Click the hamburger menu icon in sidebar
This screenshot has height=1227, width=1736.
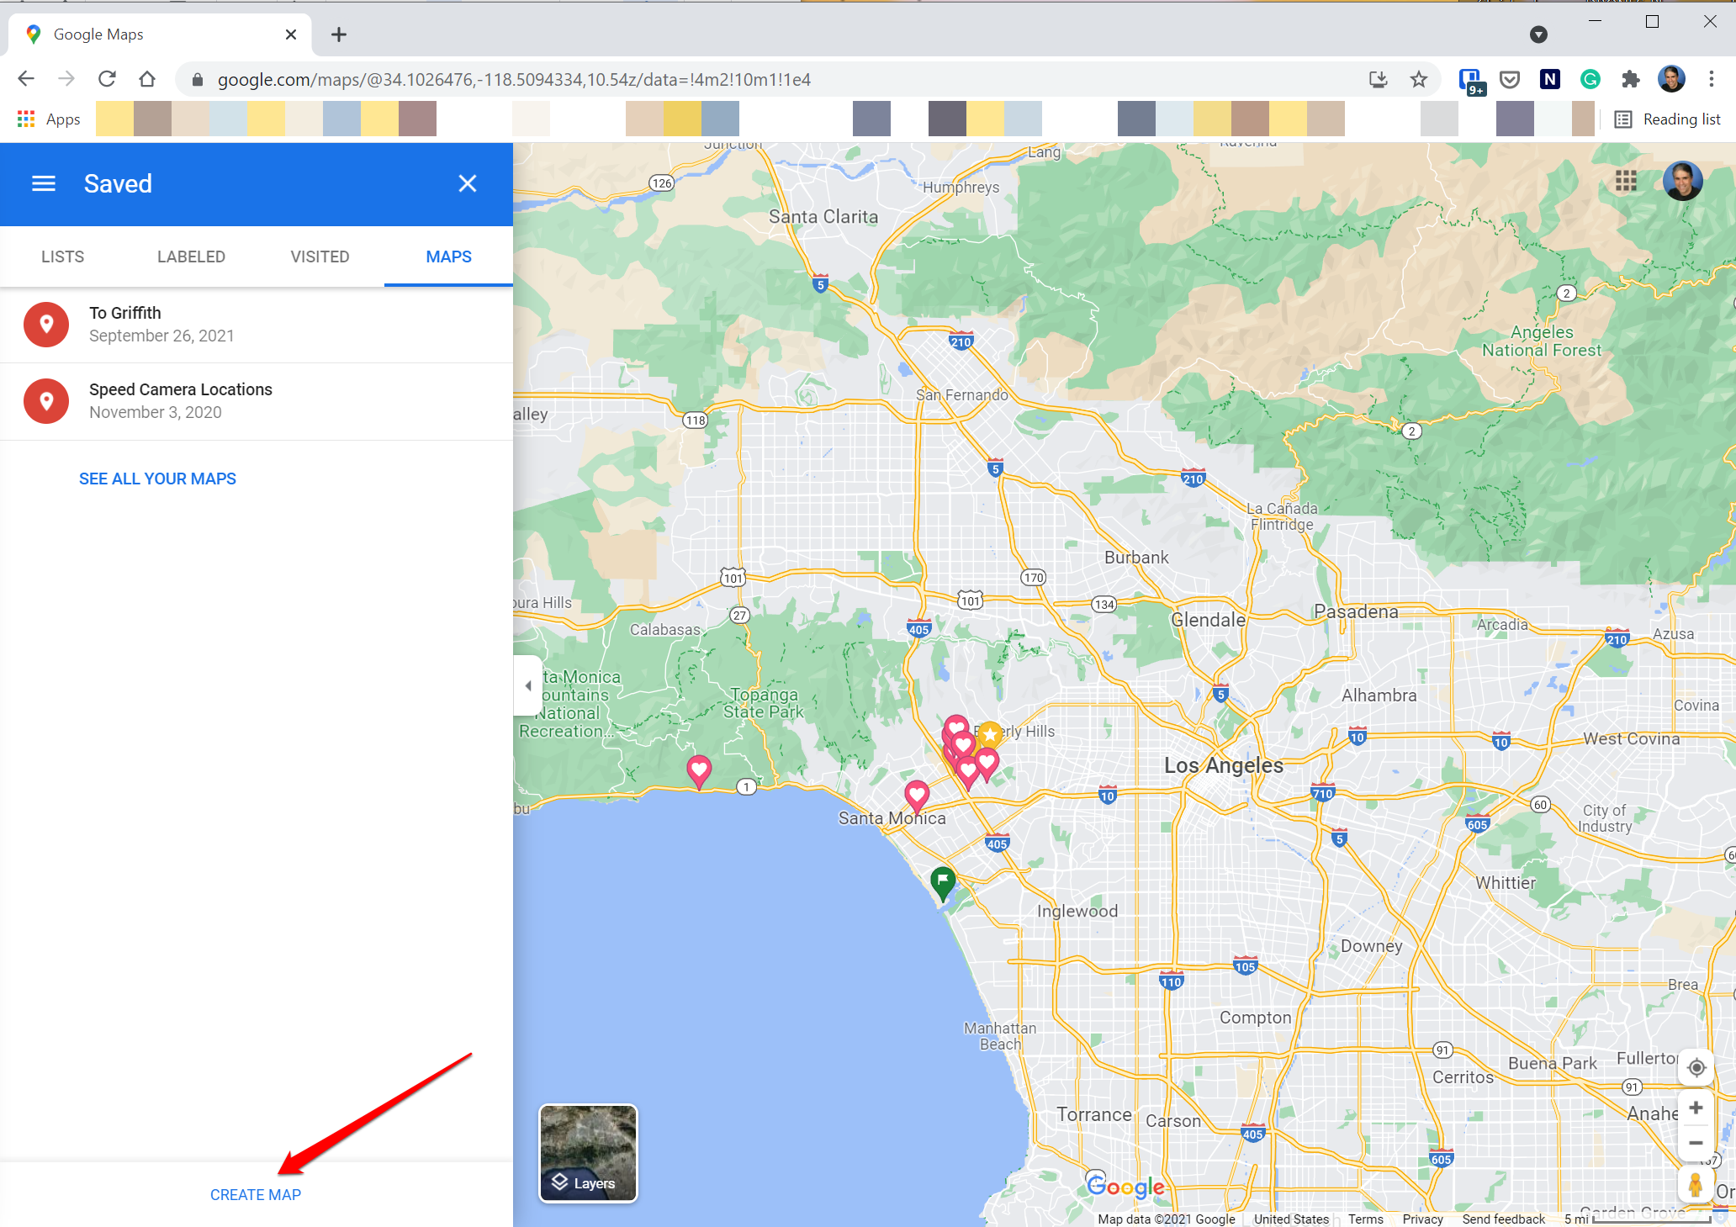43,183
